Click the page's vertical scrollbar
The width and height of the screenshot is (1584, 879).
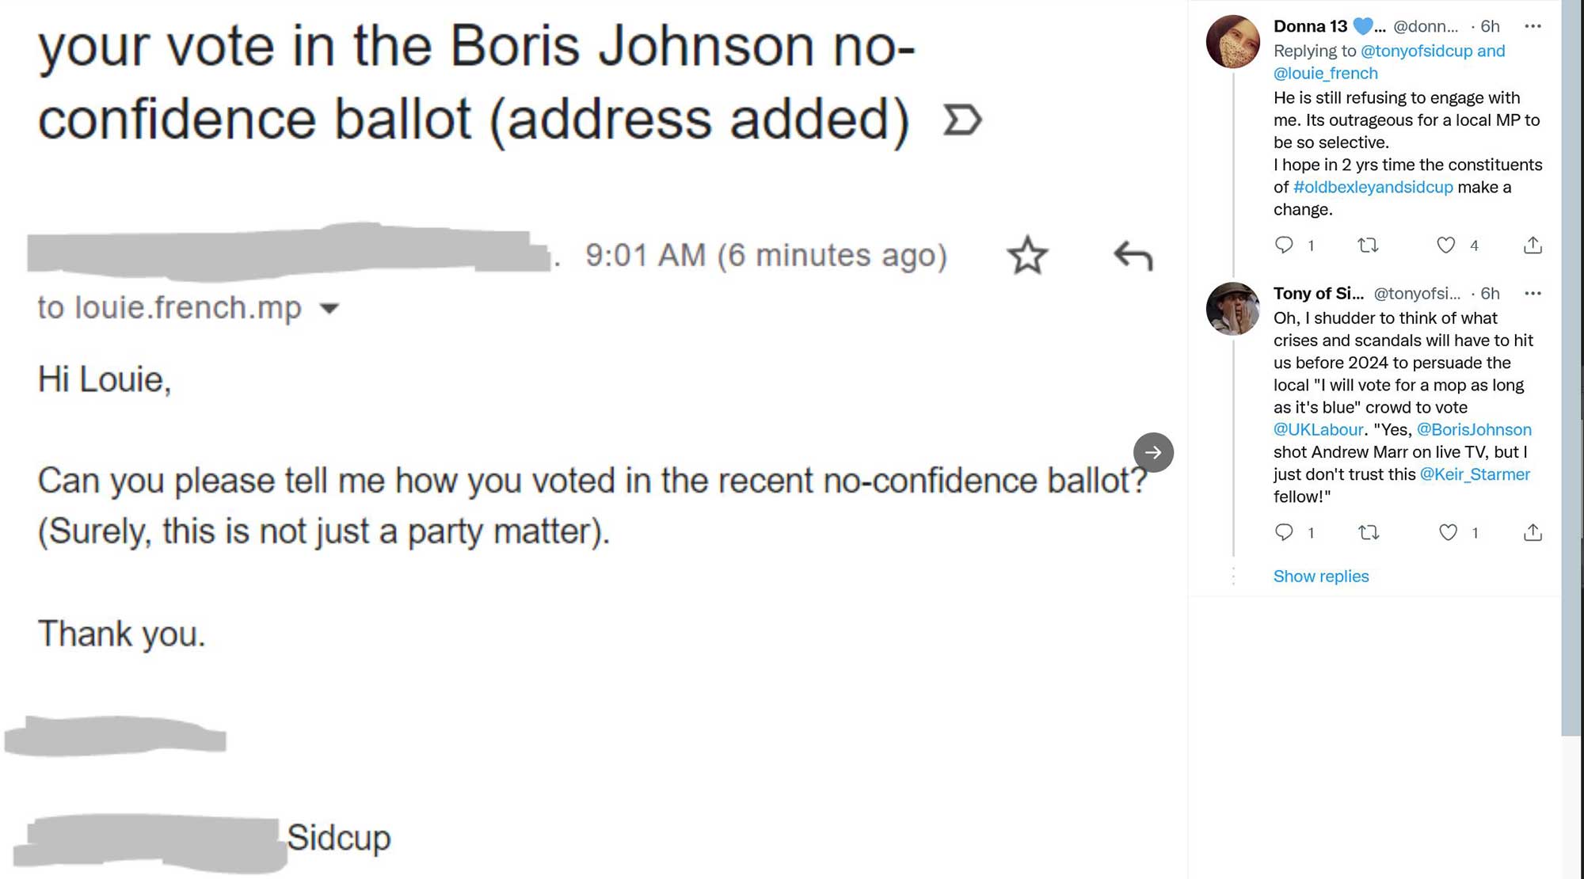click(1571, 364)
